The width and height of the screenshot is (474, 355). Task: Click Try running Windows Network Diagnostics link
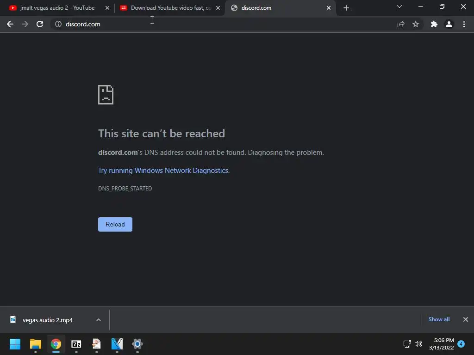[164, 171]
